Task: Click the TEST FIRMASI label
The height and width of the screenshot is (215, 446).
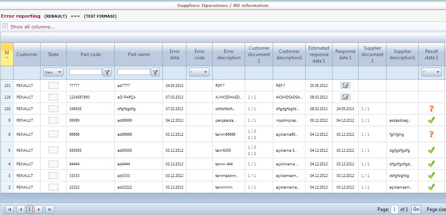Action: coord(100,16)
